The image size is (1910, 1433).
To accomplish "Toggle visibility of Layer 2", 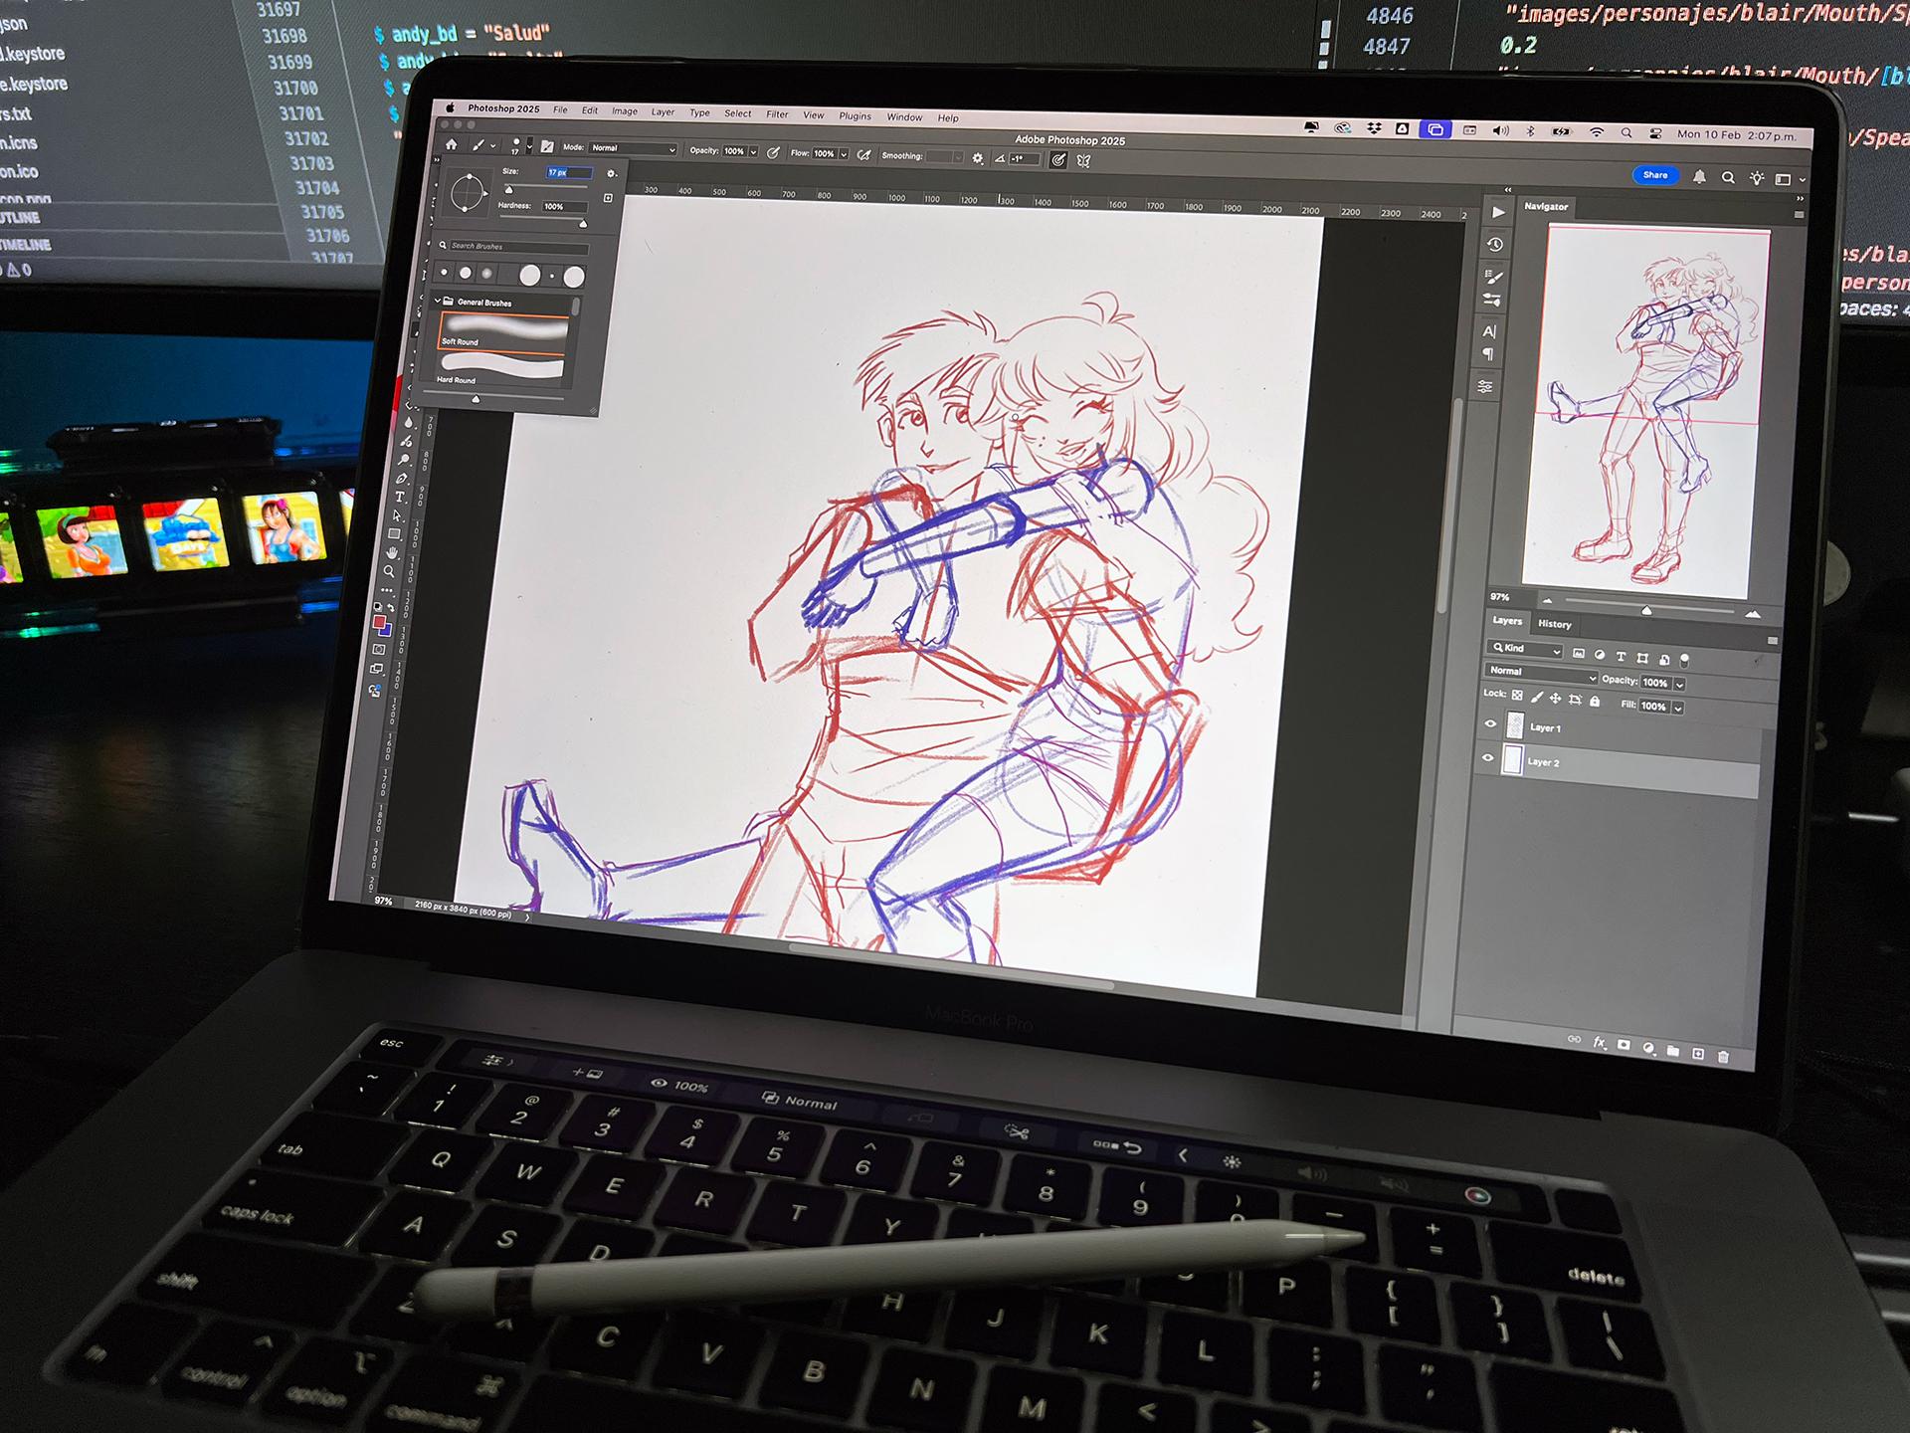I will pos(1487,758).
